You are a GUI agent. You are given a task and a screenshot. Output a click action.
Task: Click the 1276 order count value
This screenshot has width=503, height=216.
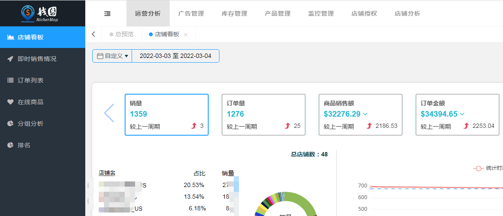click(x=235, y=114)
